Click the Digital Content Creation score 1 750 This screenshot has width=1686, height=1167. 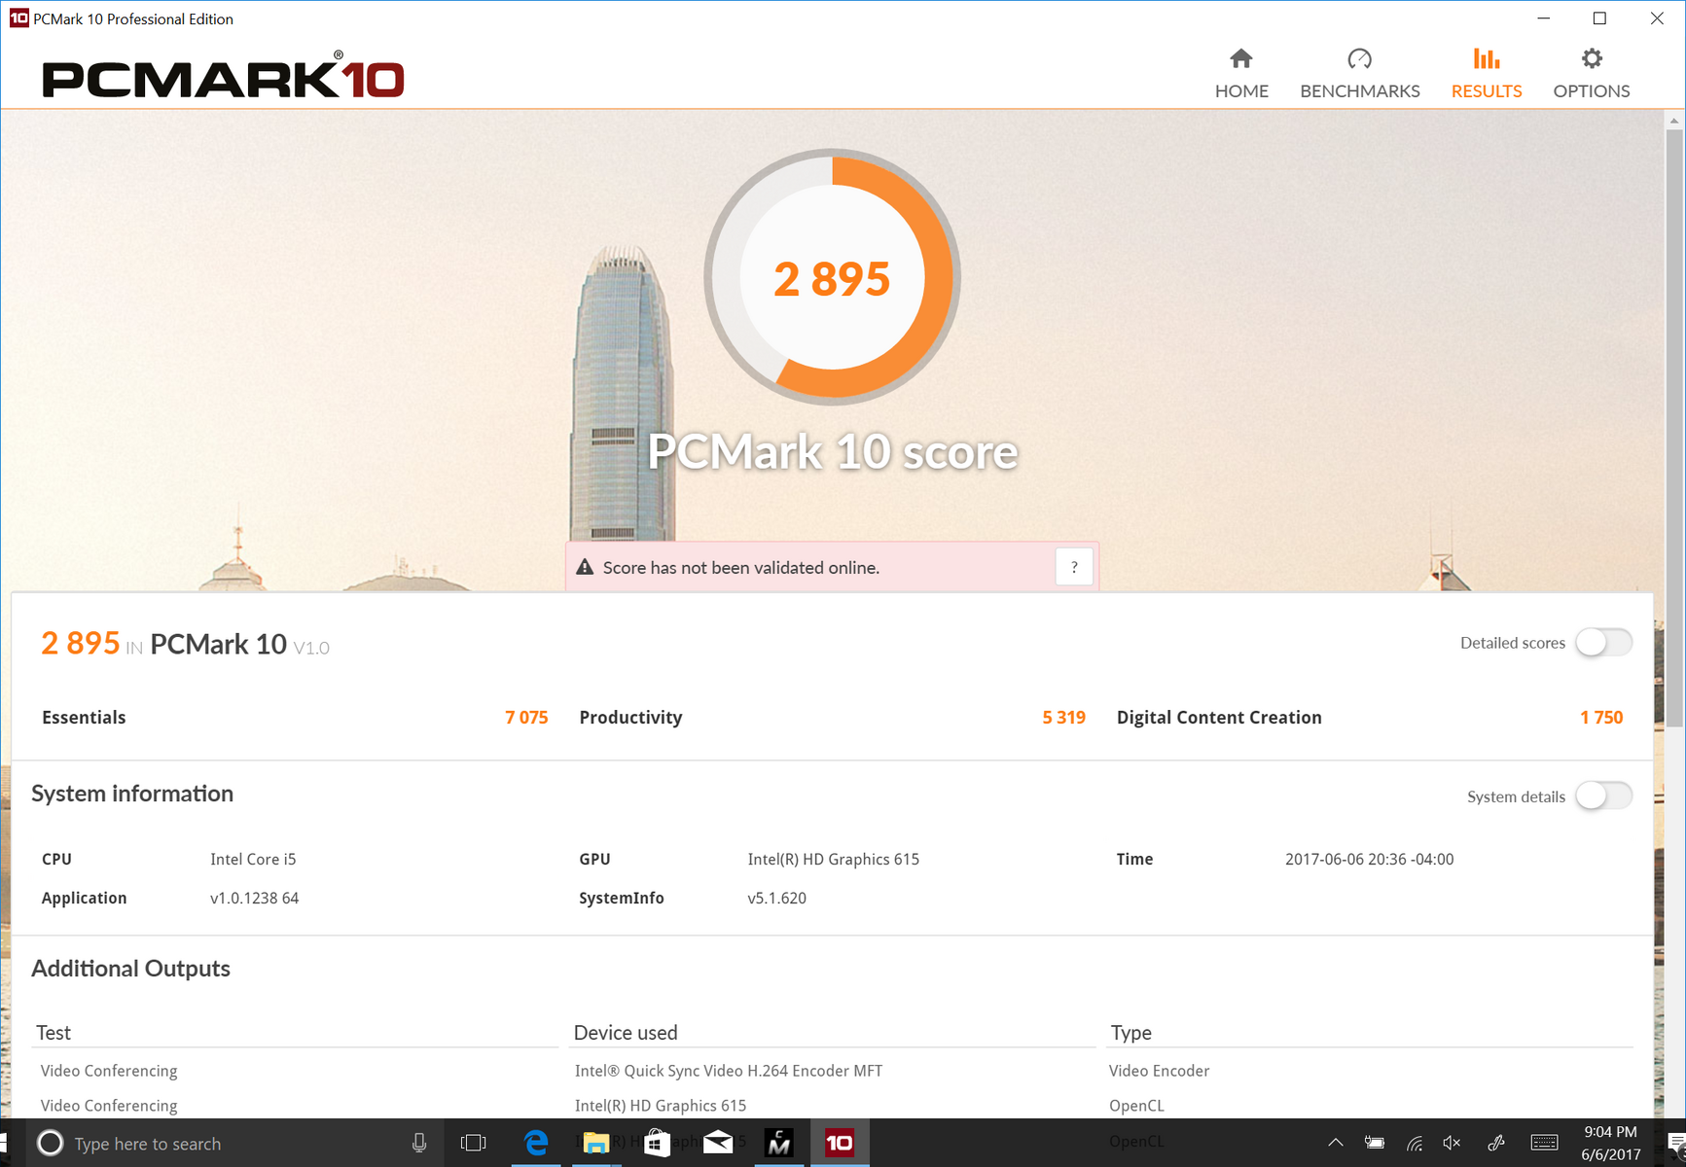1601,718
